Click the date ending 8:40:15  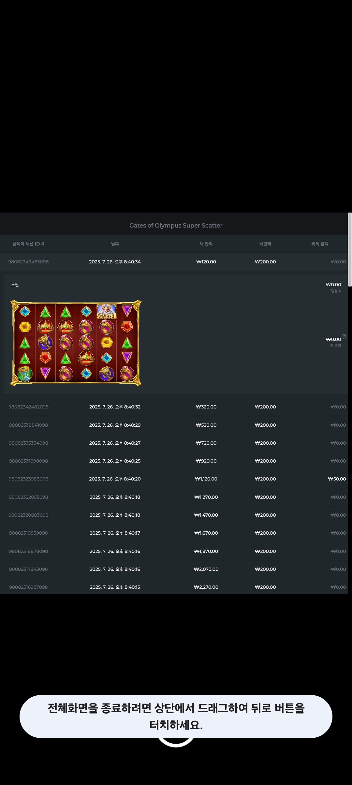click(x=115, y=587)
